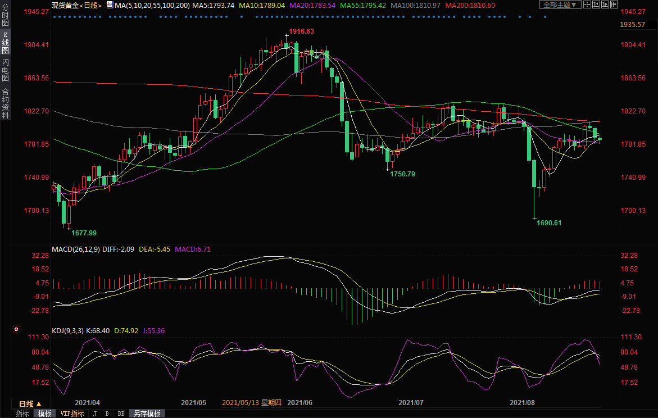Select the 模板 bottom tab
658x418 pixels.
pos(44,414)
